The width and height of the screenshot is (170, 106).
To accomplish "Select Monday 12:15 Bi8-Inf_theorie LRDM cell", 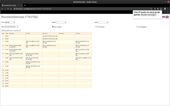I will tap(17, 50).
